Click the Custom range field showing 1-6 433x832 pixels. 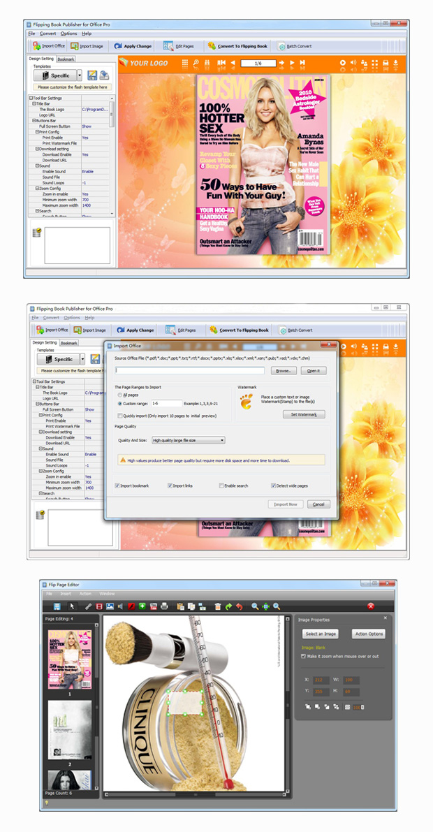(166, 404)
